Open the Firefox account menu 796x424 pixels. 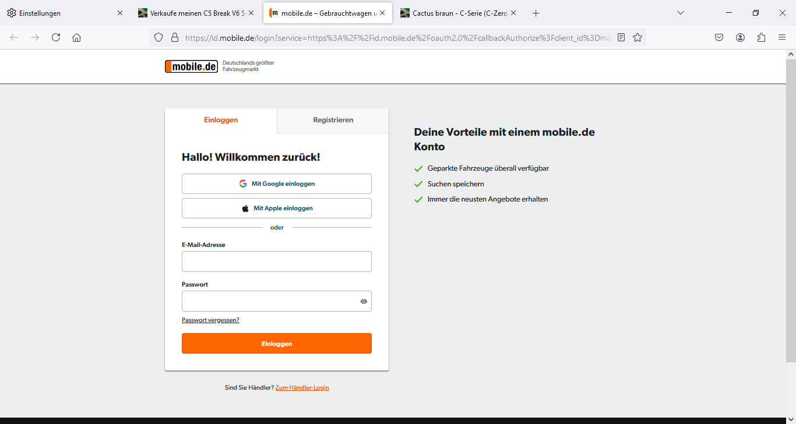pyautogui.click(x=740, y=37)
